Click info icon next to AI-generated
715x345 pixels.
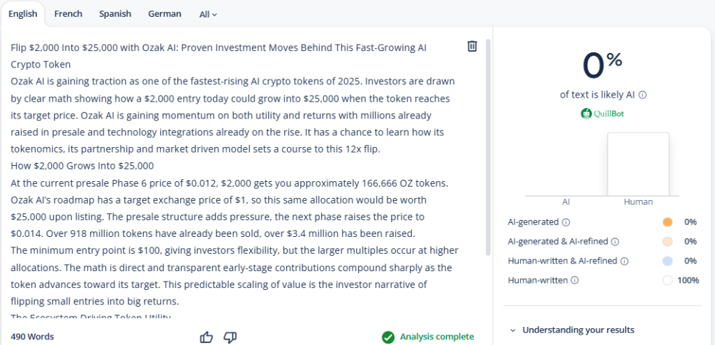pyautogui.click(x=566, y=222)
